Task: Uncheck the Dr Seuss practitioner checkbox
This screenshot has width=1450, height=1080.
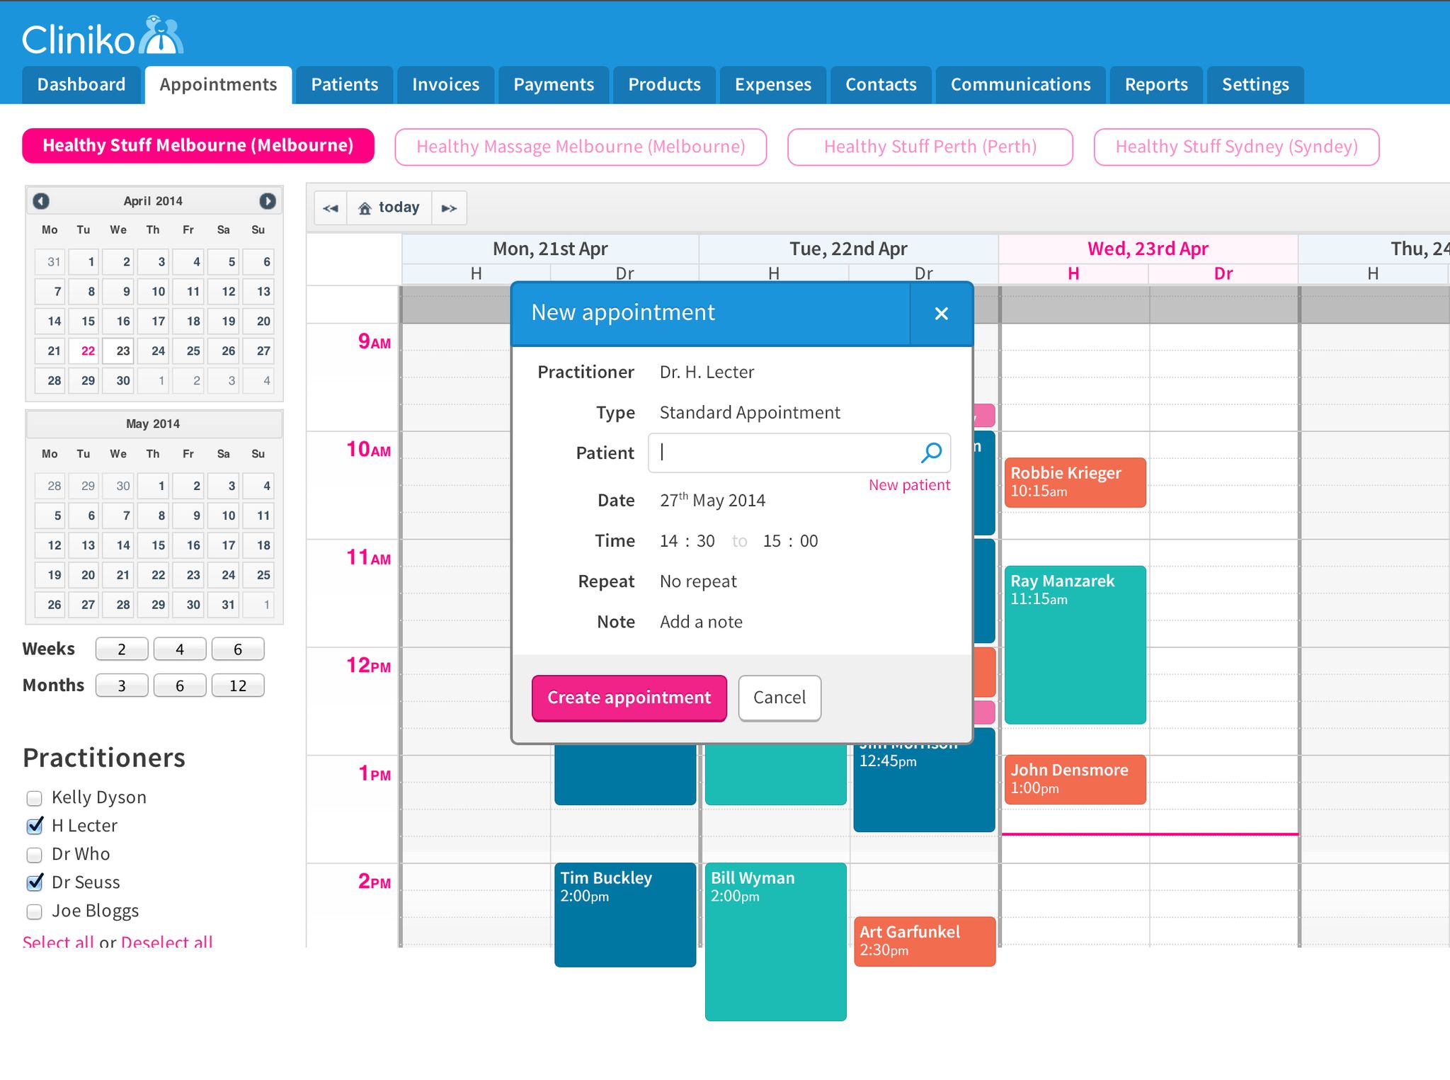Action: tap(34, 883)
